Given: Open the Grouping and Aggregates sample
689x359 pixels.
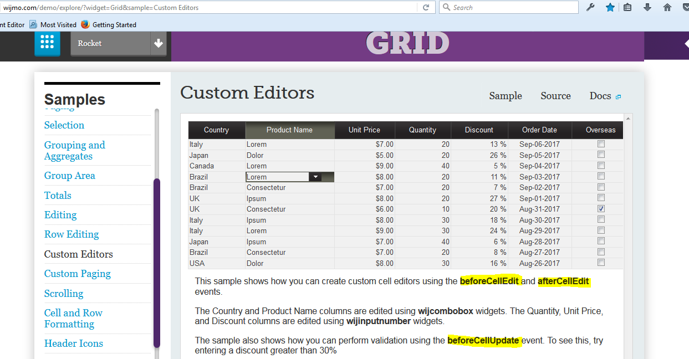Looking at the screenshot, I should coord(74,151).
